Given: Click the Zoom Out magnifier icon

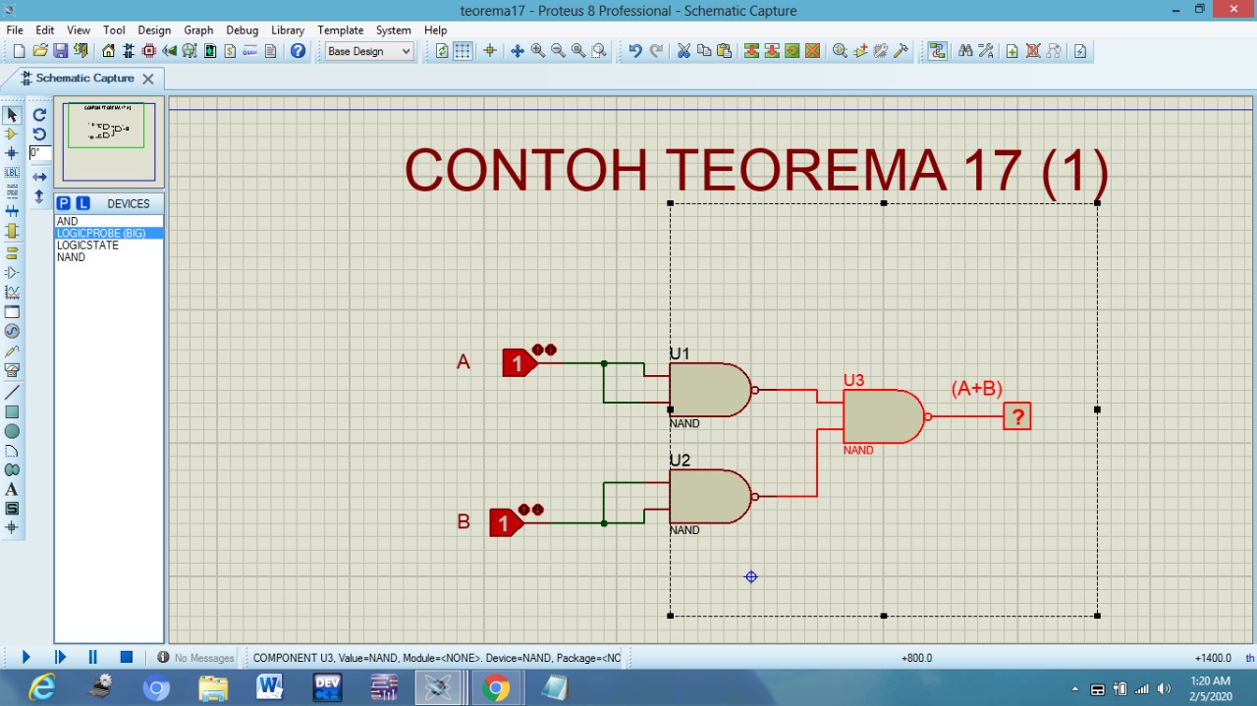Looking at the screenshot, I should point(558,51).
